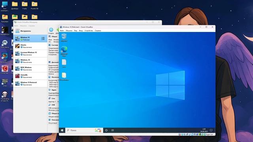Image resolution: width=253 pixels, height=142 pixels.
Task: Open Машина menu in VirtualBox Manager window
Action: 23,26
